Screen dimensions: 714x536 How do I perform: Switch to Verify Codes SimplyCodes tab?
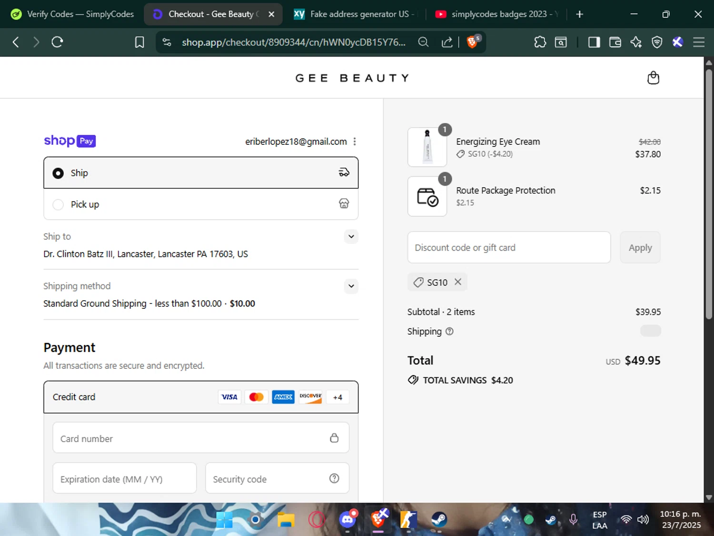[x=72, y=14]
